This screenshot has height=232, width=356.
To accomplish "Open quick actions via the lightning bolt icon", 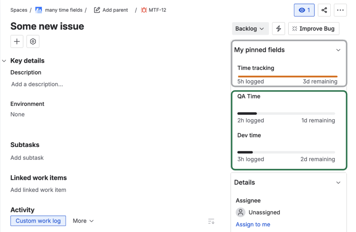I will 279,28.
